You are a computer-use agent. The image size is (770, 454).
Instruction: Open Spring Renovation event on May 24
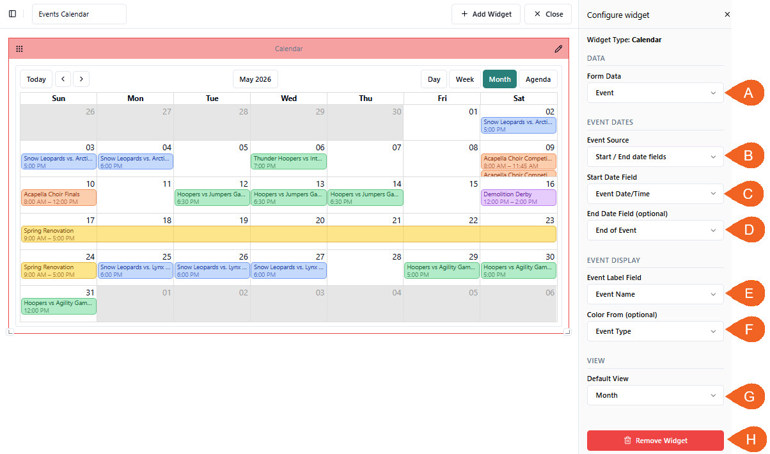coord(58,270)
